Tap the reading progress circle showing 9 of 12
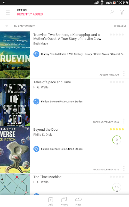This screenshot has height=207, width=129. [x=117, y=140]
